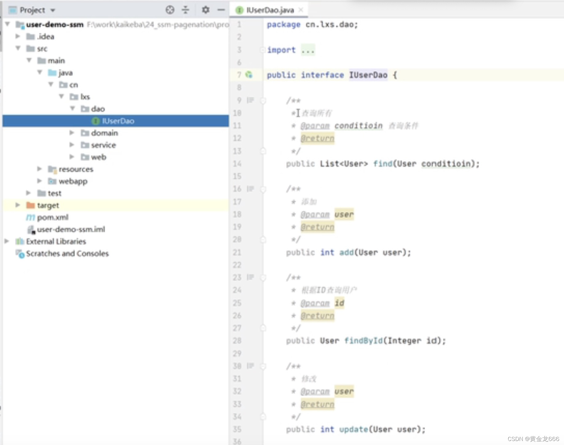Fold the Javadoc comment starting at line 30
This screenshot has width=564, height=445.
263,366
